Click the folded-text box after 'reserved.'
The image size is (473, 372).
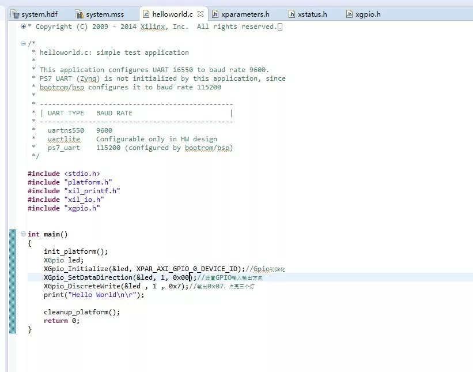coord(280,27)
